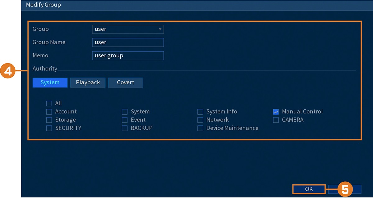Check the BACKUP checkbox
Image resolution: width=373 pixels, height=199 pixels.
(x=125, y=128)
